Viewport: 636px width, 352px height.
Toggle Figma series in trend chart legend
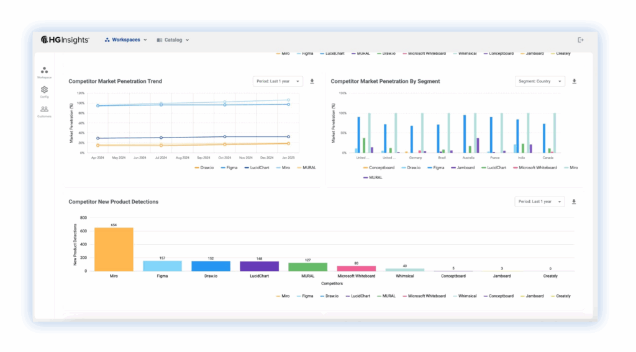click(229, 168)
